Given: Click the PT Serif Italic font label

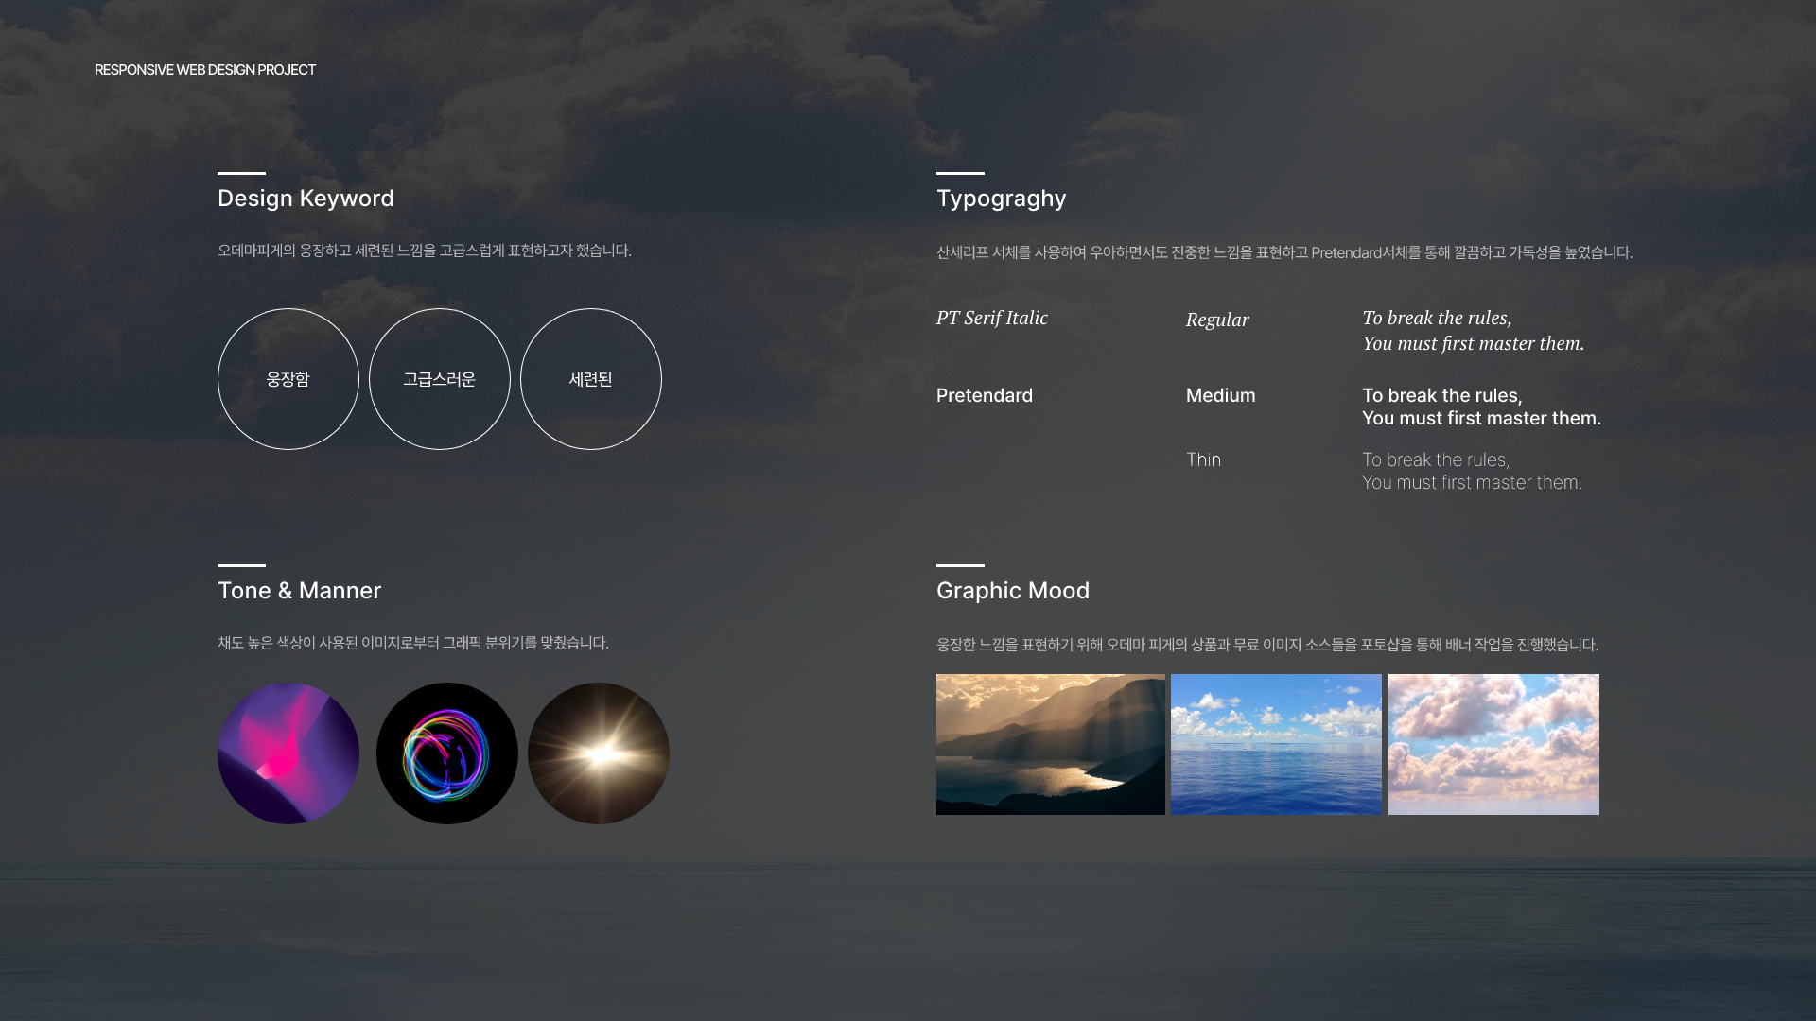Looking at the screenshot, I should tap(991, 319).
